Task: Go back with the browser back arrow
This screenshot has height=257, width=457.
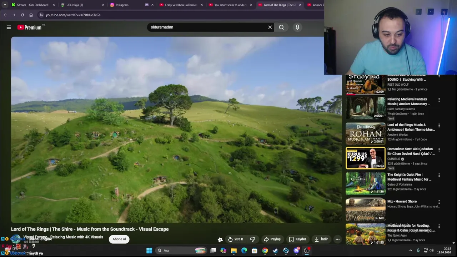Action: [x=5, y=15]
